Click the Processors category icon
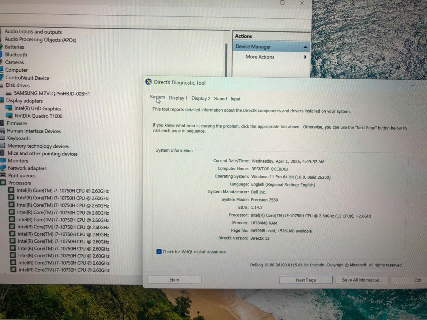This screenshot has width=427, height=320. click(x=3, y=183)
